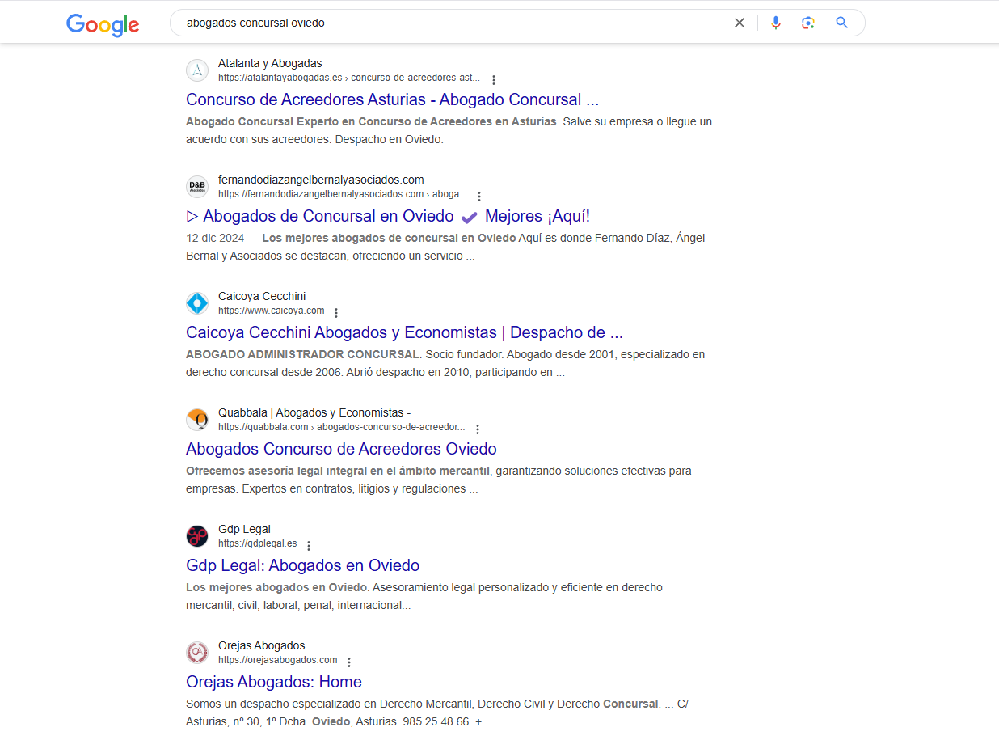The width and height of the screenshot is (999, 740).
Task: Click the Google logo
Action: coord(103,23)
